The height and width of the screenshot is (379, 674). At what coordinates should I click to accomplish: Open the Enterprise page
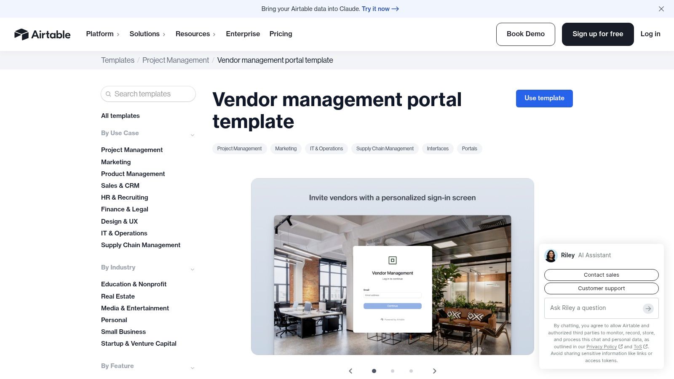click(243, 34)
